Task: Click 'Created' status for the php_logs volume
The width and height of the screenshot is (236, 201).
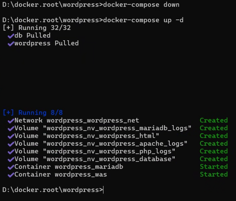Action: 214,151
